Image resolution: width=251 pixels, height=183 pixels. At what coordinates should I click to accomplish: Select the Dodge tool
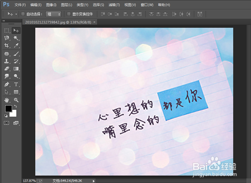(x=16, y=76)
